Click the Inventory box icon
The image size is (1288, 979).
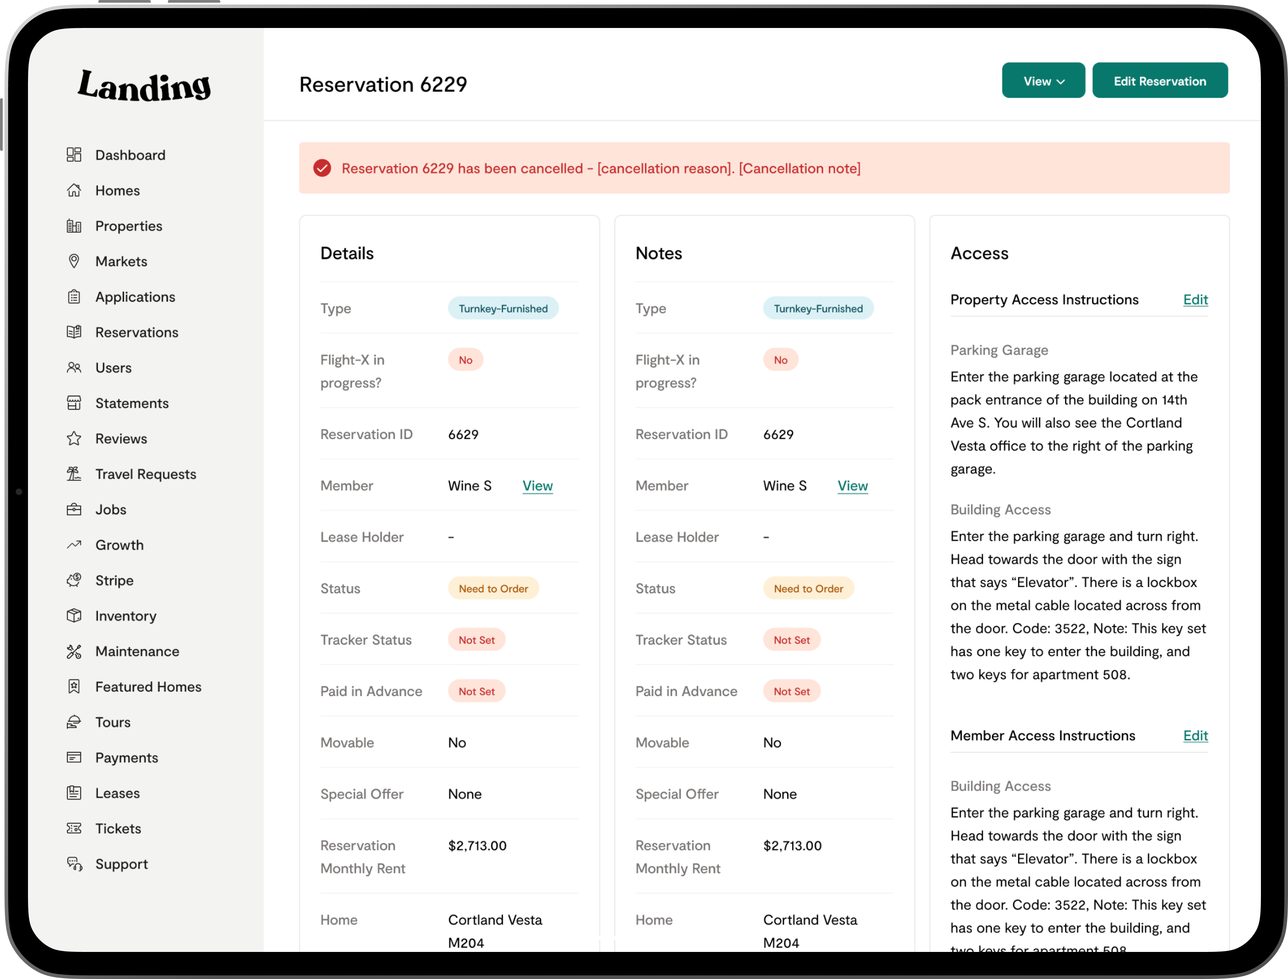click(x=74, y=616)
